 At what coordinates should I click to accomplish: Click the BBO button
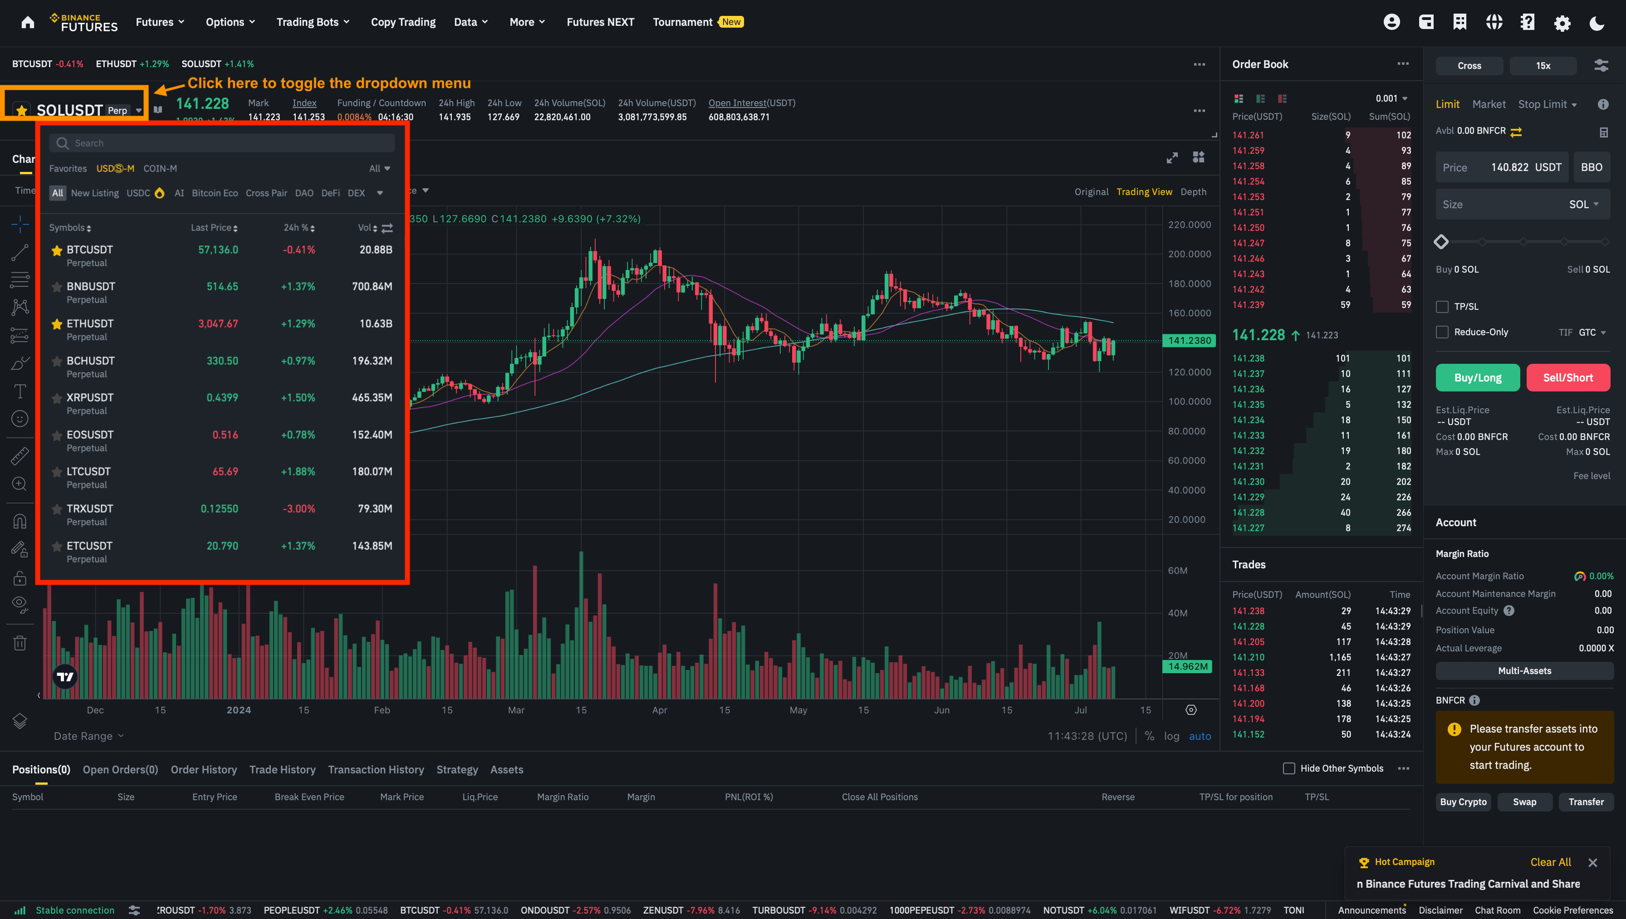[1591, 167]
